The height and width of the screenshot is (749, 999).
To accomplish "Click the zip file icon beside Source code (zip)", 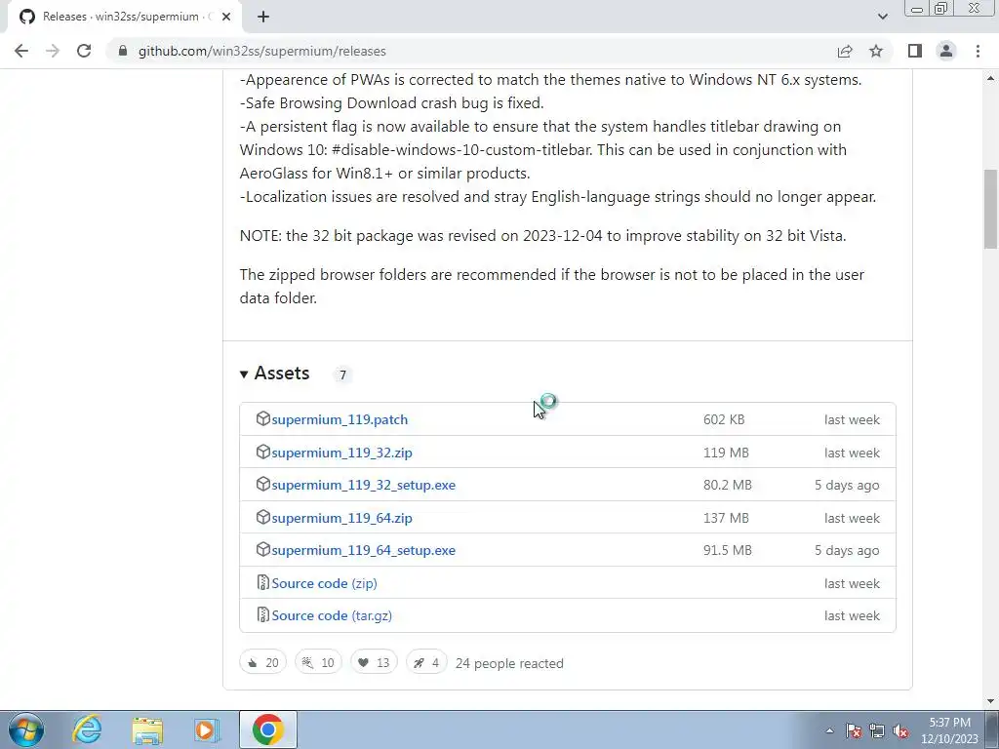I will point(262,582).
